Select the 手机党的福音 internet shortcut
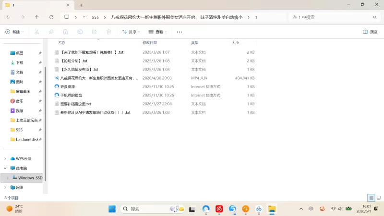 71,95
